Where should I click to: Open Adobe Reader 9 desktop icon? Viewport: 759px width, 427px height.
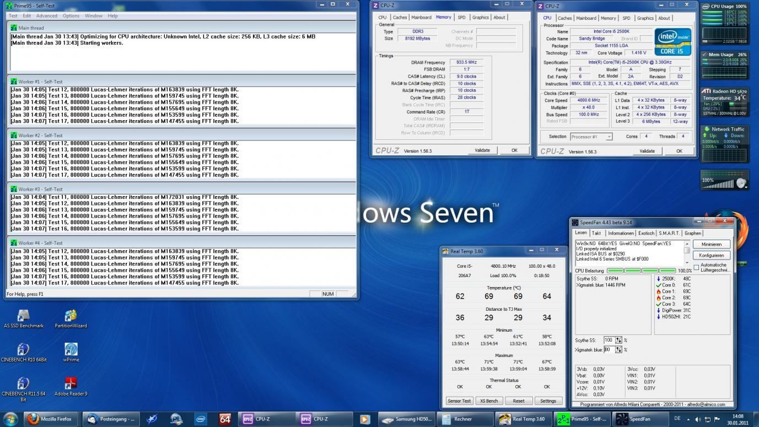coord(71,387)
